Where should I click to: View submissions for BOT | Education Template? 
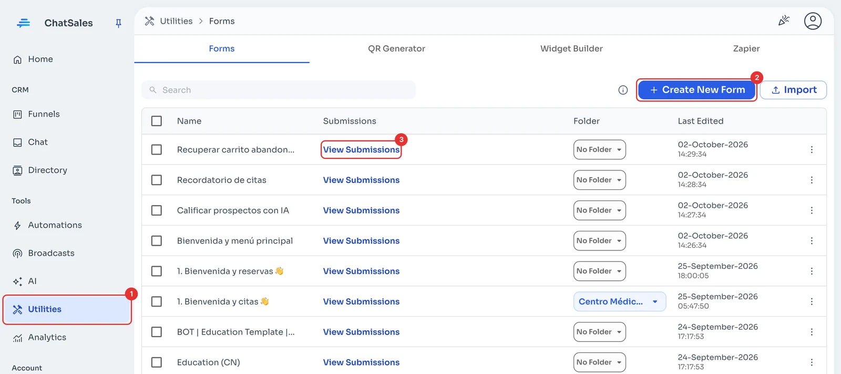(x=361, y=332)
